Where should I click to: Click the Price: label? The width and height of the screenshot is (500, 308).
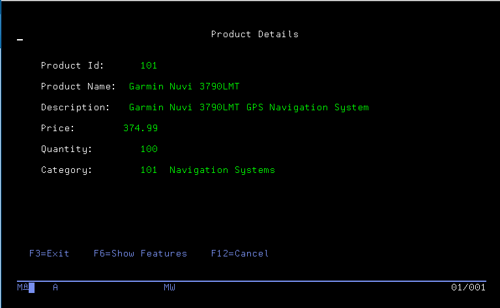coord(58,129)
